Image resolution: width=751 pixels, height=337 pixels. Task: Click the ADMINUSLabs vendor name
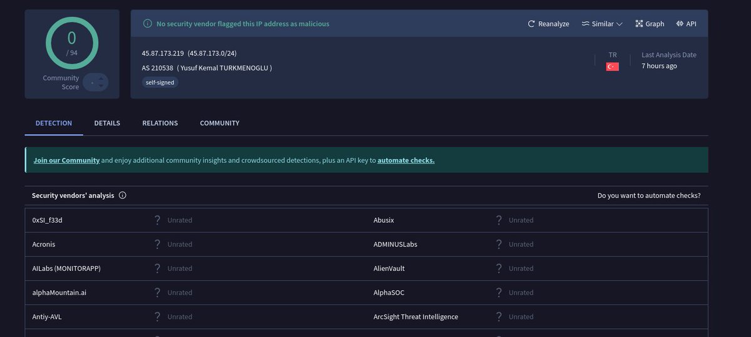tap(396, 244)
